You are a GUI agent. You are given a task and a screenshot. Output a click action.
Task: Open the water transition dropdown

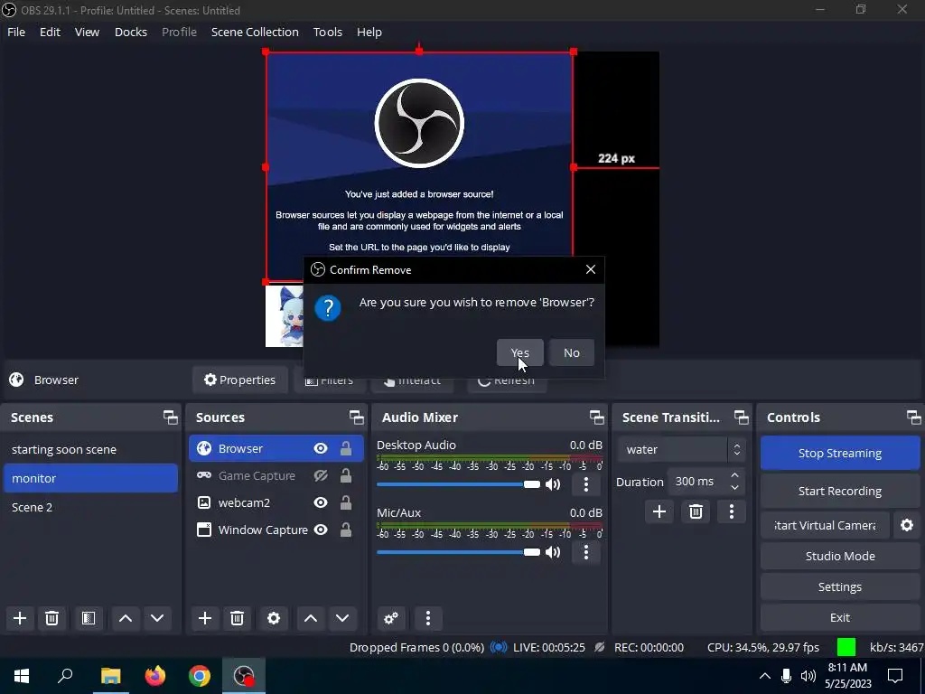[681, 450]
